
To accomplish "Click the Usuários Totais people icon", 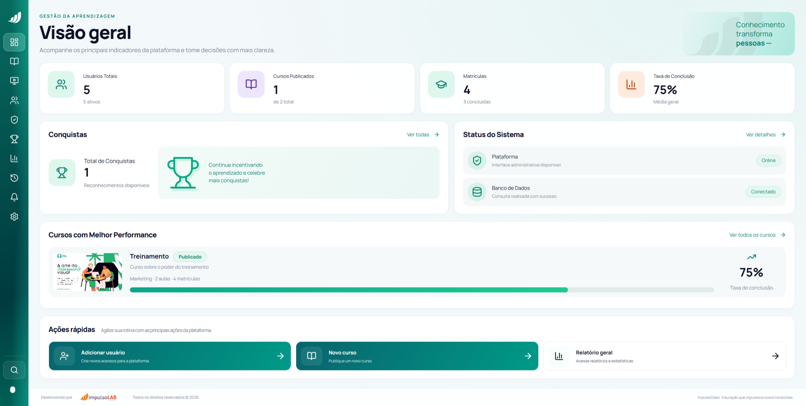I will click(x=61, y=84).
